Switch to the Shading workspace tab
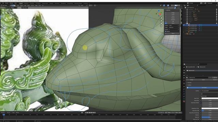This screenshot has height=122, width=218. click(x=51, y=3)
